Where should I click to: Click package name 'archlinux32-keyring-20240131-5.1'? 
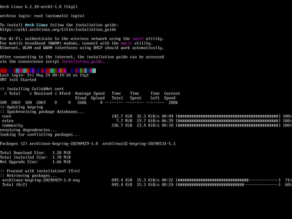(139, 144)
